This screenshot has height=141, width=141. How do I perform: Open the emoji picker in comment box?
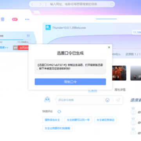(x=107, y=100)
